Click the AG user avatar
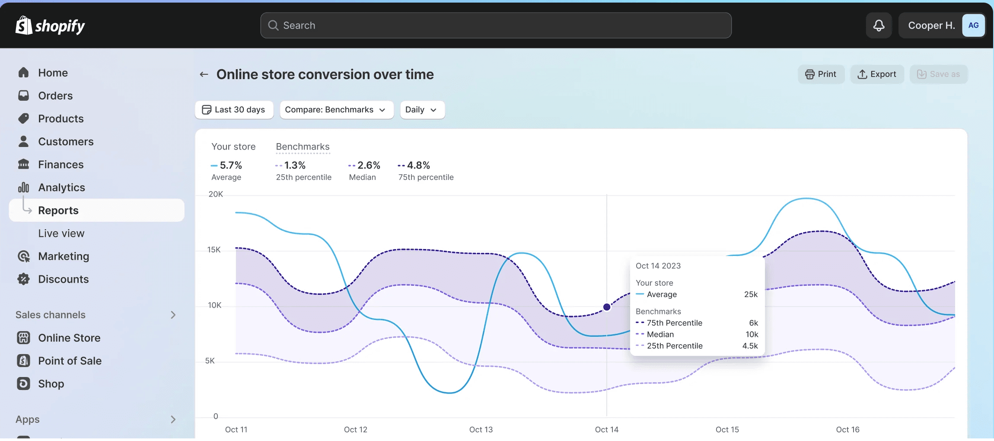Screen dimensions: 994x441 coord(973,26)
